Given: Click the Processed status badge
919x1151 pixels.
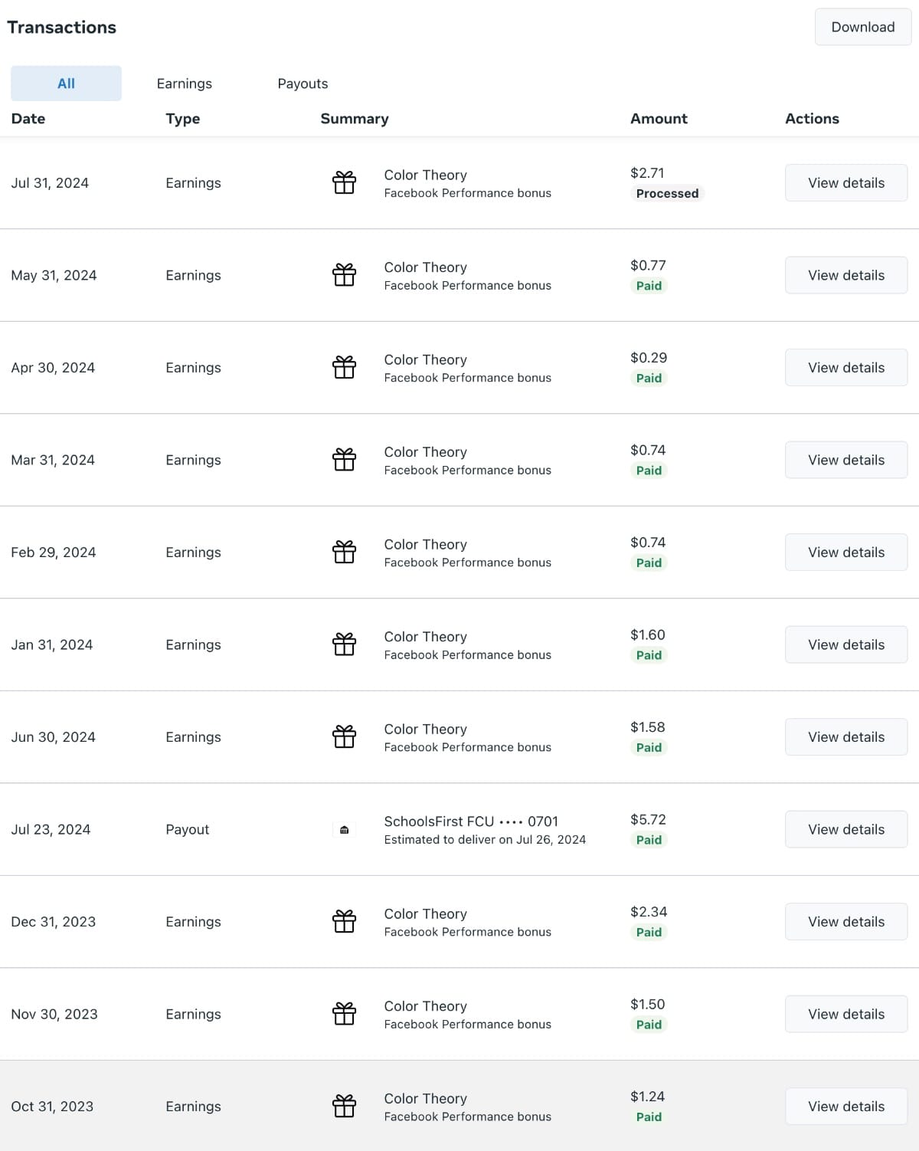Looking at the screenshot, I should click(667, 194).
